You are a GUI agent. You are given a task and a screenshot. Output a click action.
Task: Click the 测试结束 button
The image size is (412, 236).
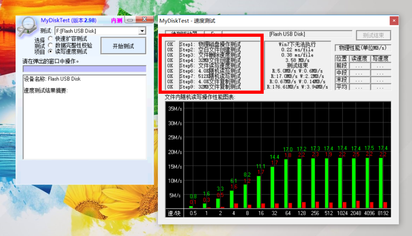[373, 35]
